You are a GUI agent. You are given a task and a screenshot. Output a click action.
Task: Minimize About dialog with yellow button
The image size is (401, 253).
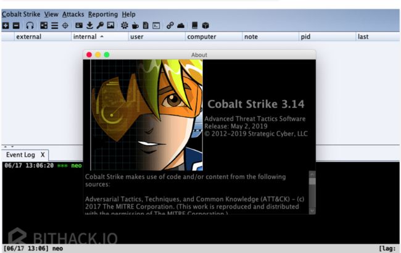pos(98,55)
